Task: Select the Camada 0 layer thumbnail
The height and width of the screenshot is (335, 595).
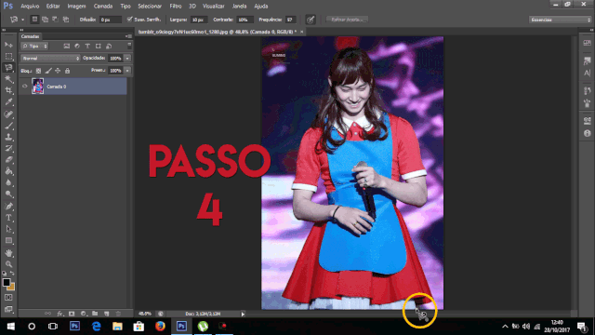Action: [x=37, y=87]
